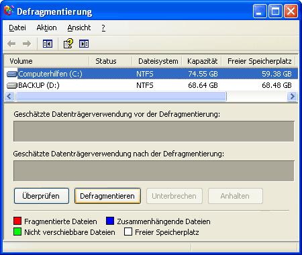The image size is (302, 255).
Task: Open the ? help menu
Action: click(x=103, y=28)
